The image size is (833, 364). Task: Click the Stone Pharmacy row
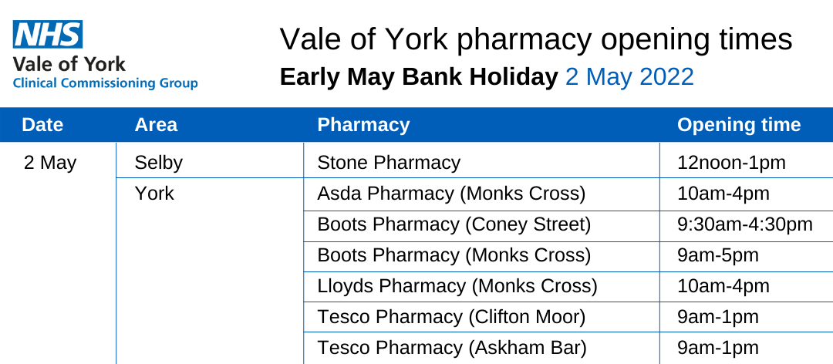coord(389,163)
